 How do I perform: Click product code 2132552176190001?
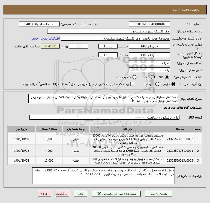tap(180, 151)
